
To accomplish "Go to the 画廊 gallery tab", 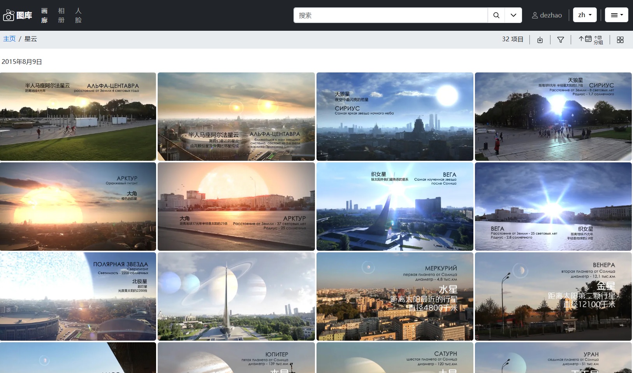I will click(x=44, y=15).
